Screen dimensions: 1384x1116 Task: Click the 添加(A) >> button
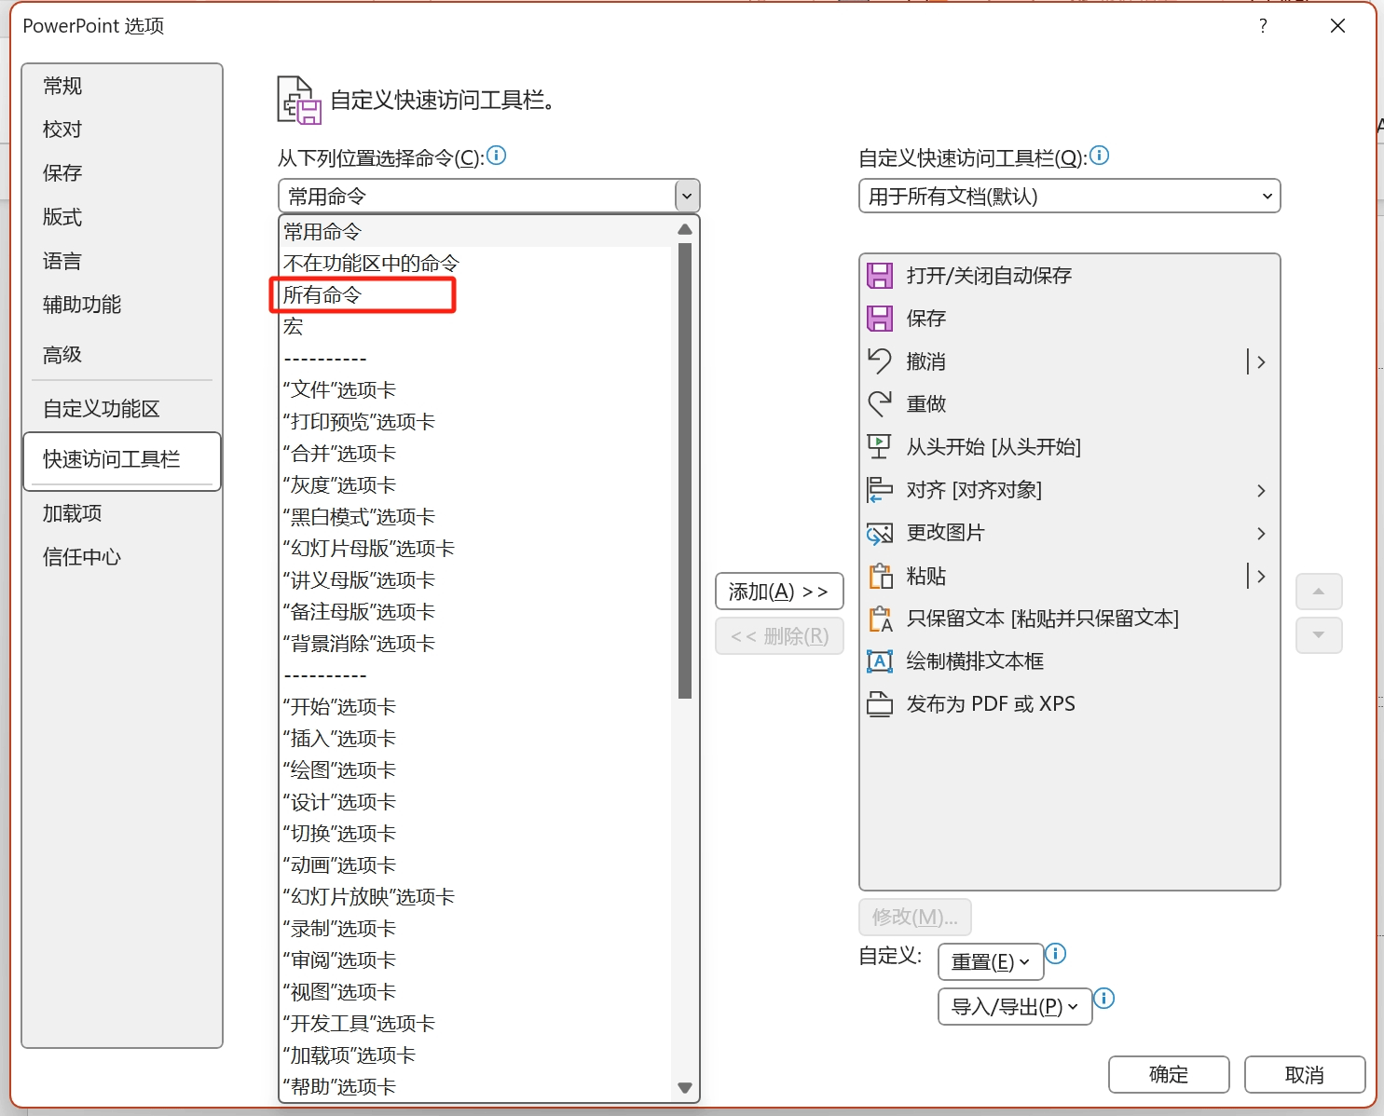coord(779,592)
